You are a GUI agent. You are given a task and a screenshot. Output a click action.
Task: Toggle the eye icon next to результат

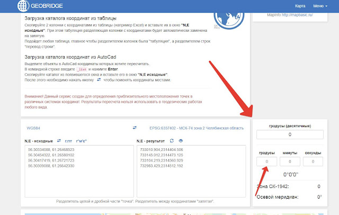tap(181, 141)
